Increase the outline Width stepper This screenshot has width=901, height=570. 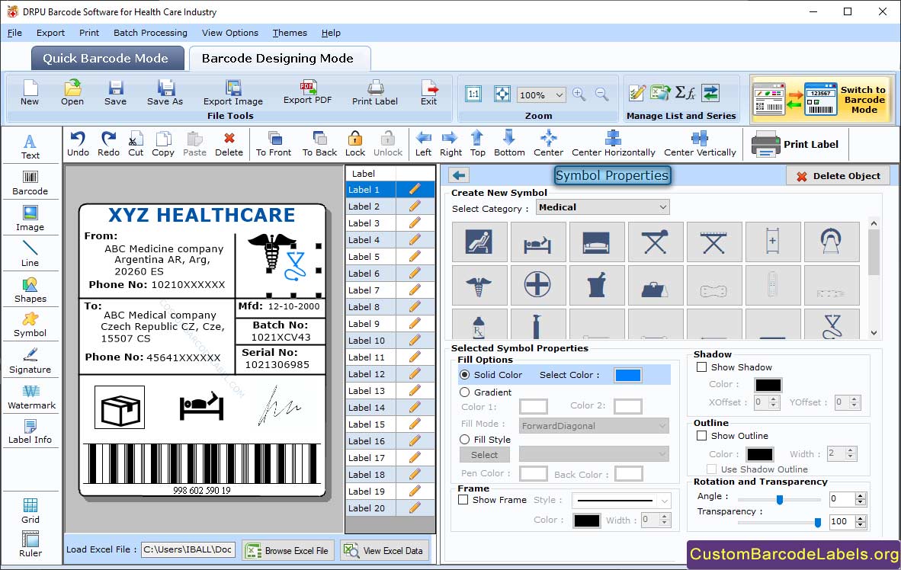(851, 450)
